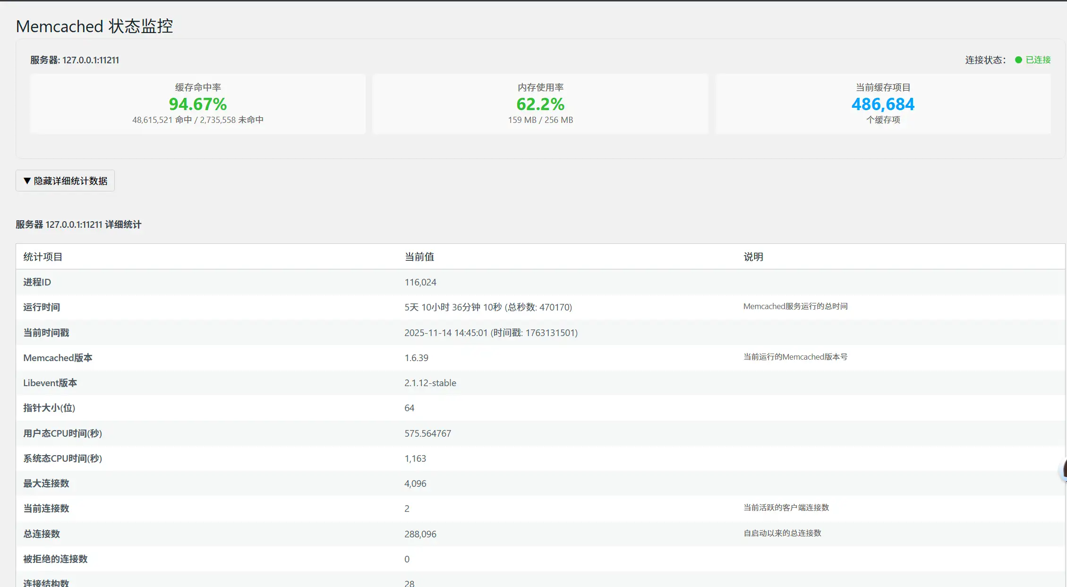The width and height of the screenshot is (1067, 587).
Task: Select the 94.67% cache hit rate
Action: pos(197,104)
